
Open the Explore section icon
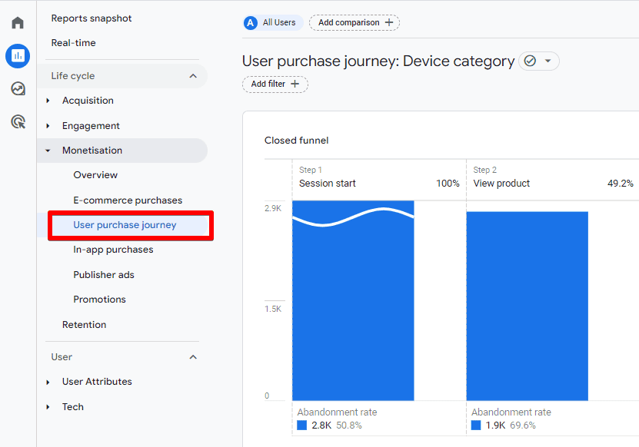17,89
